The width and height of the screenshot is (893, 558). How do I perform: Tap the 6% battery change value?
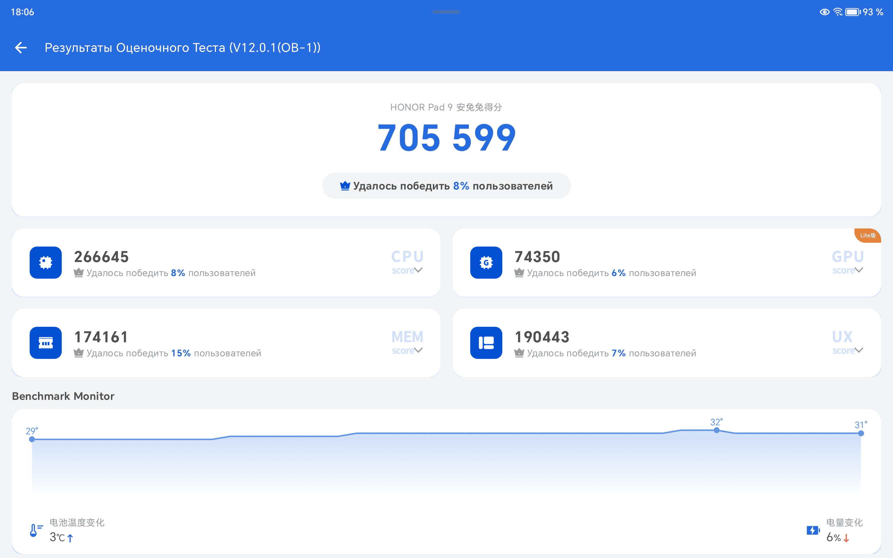click(834, 537)
